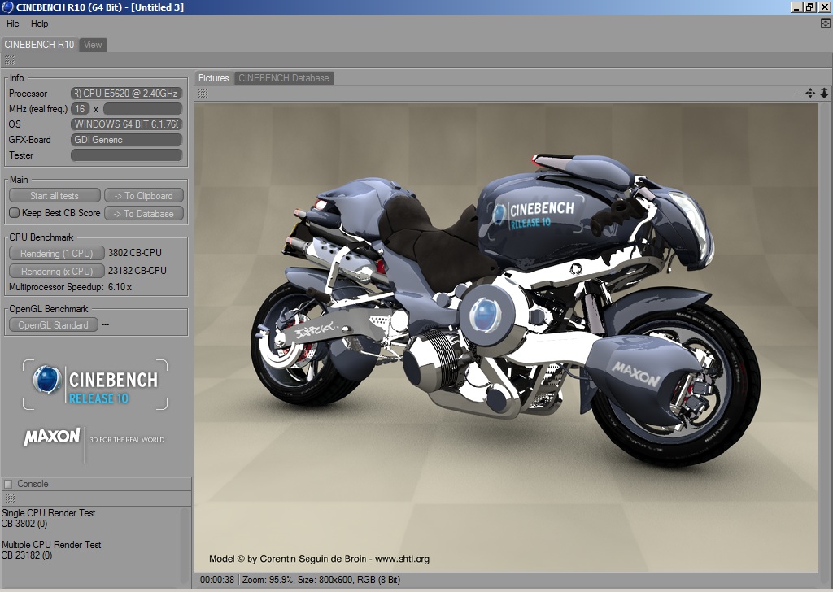Click the Zoom: 95.9% status bar text
Screen dimensions: 833x592
(x=268, y=580)
